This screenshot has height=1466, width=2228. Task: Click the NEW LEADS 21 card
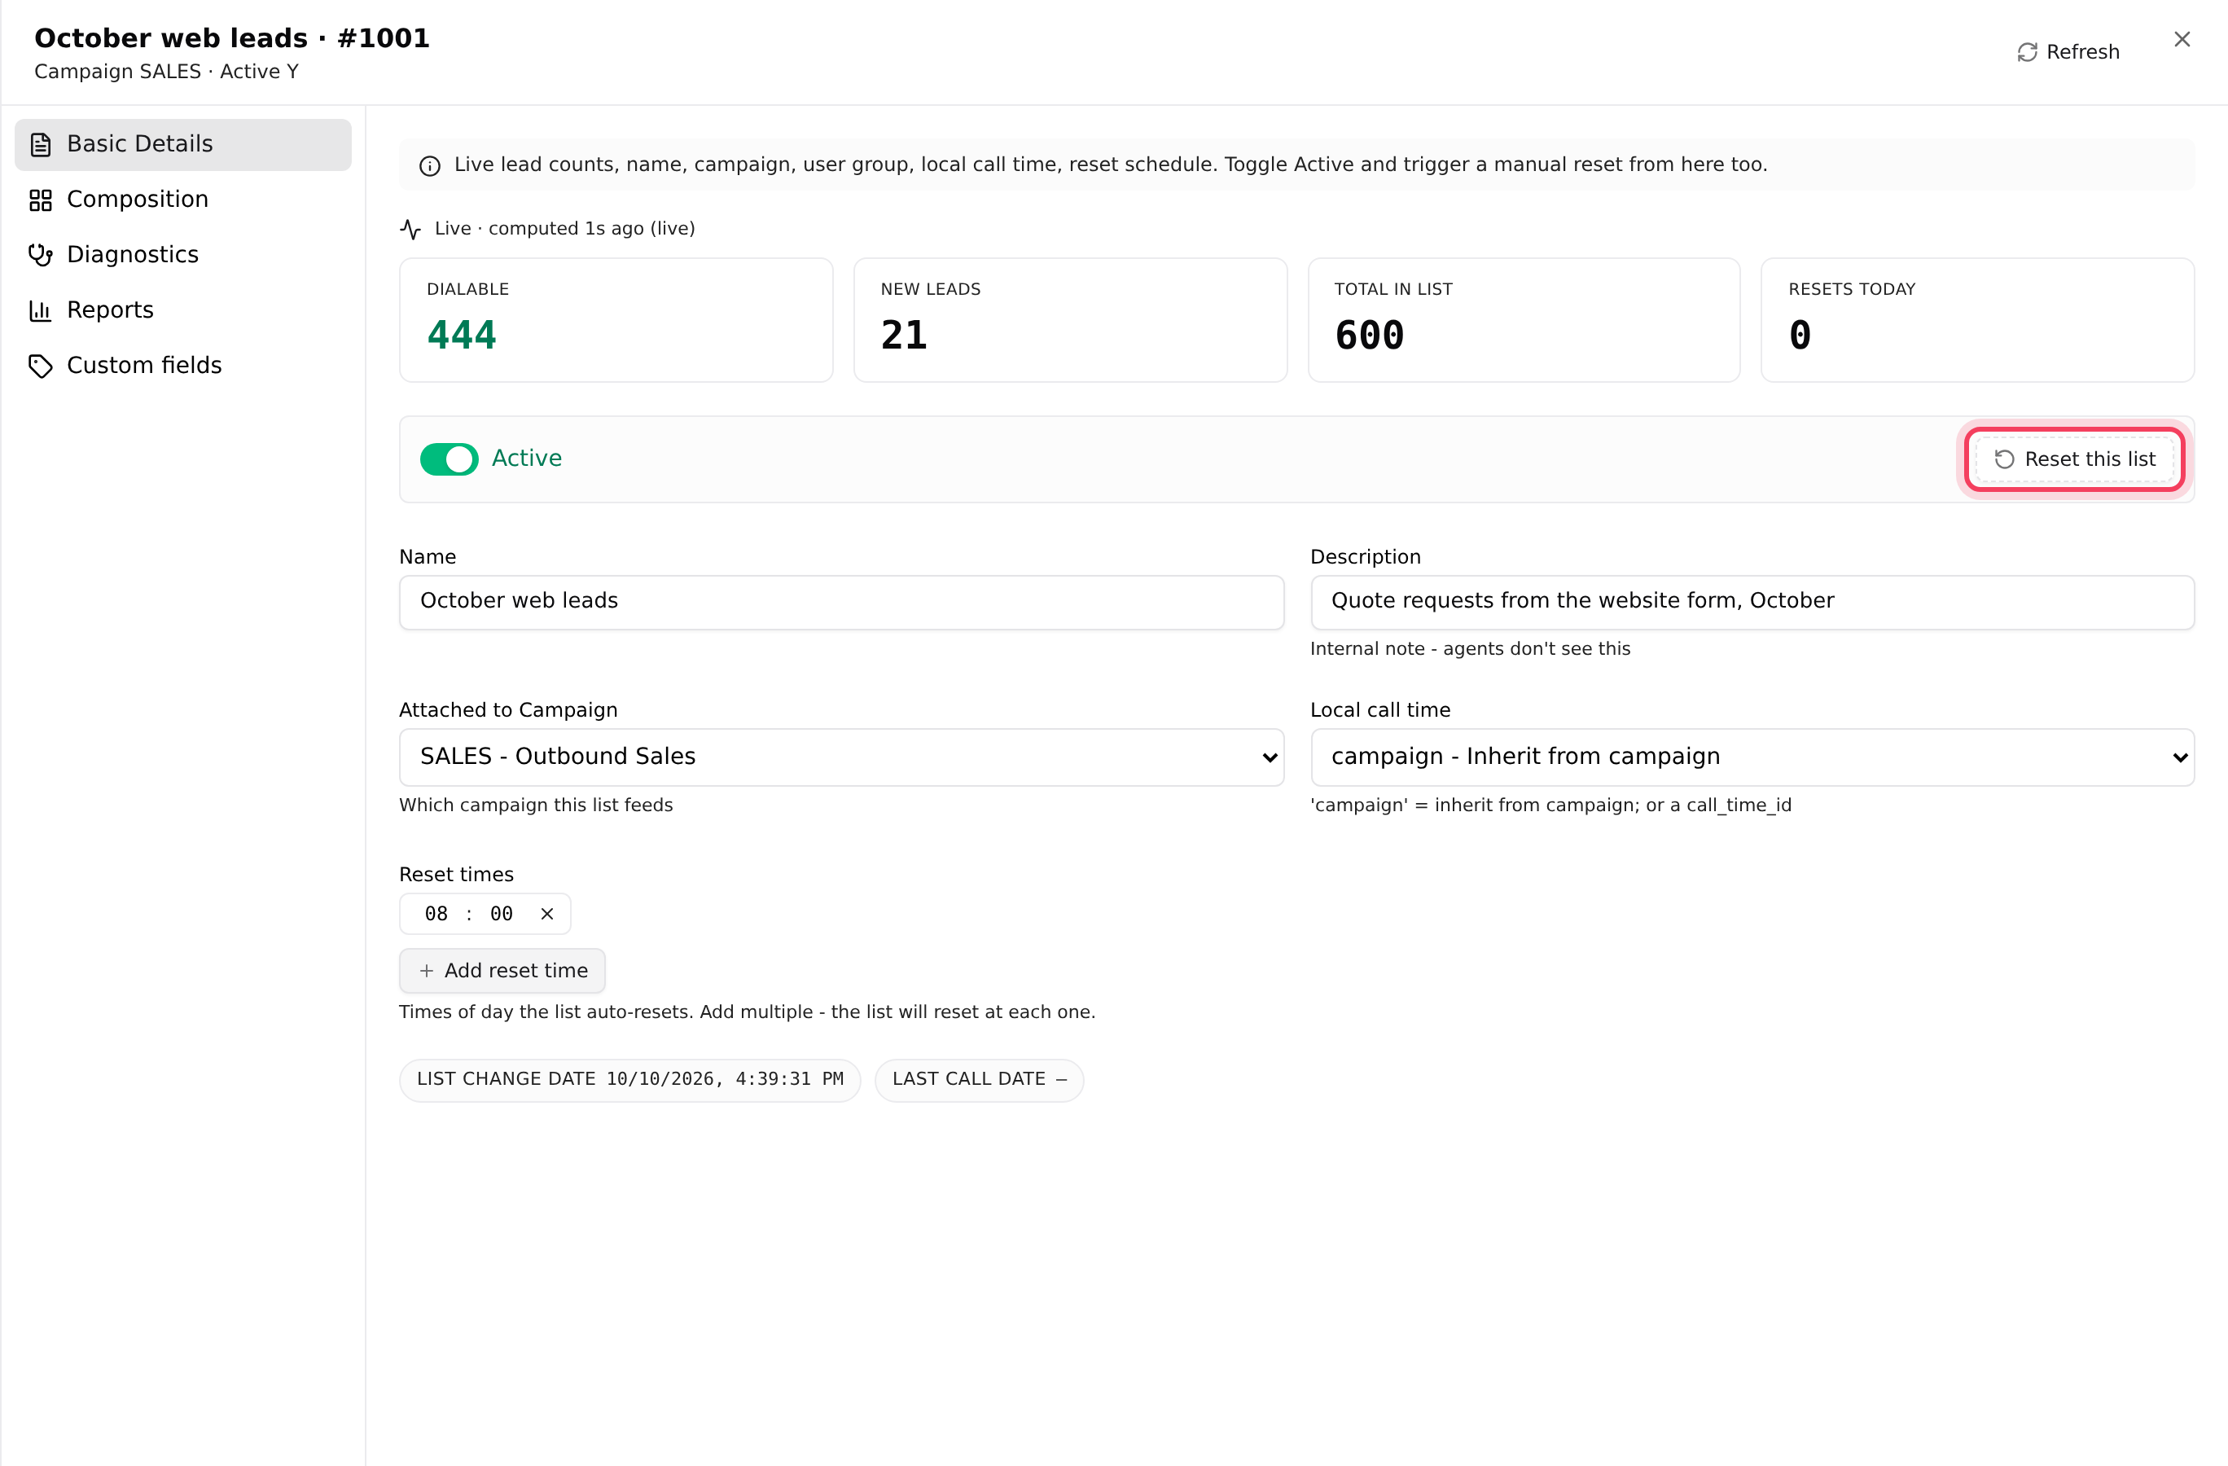tap(1070, 320)
